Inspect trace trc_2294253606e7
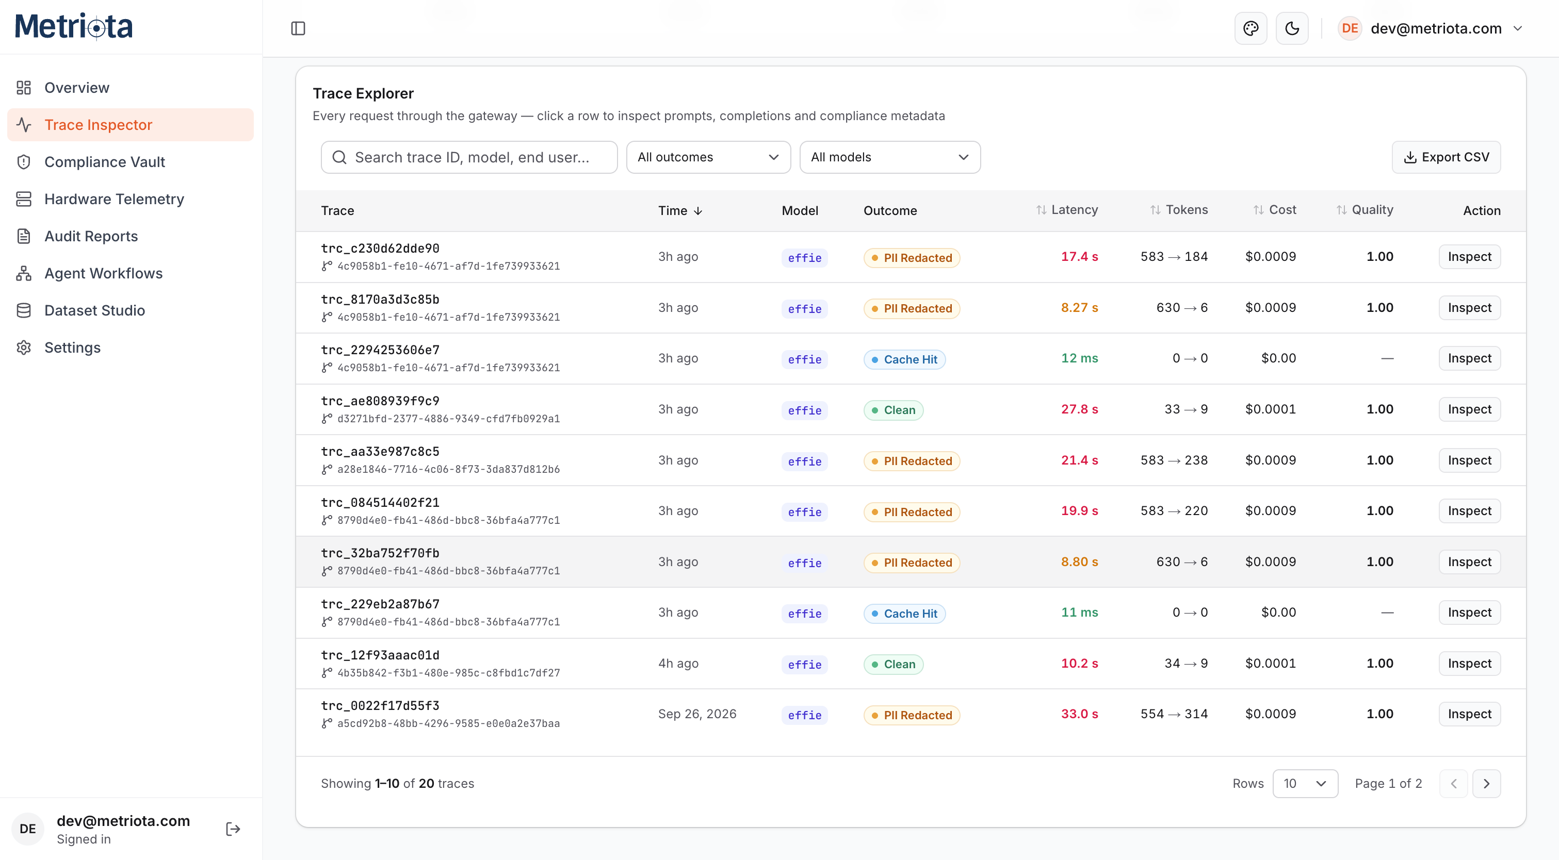 click(1469, 358)
